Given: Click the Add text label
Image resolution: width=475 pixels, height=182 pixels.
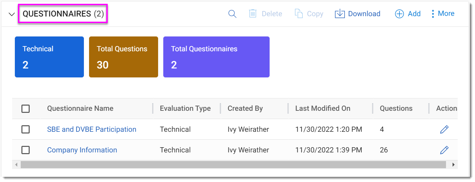Looking at the screenshot, I should tap(414, 14).
